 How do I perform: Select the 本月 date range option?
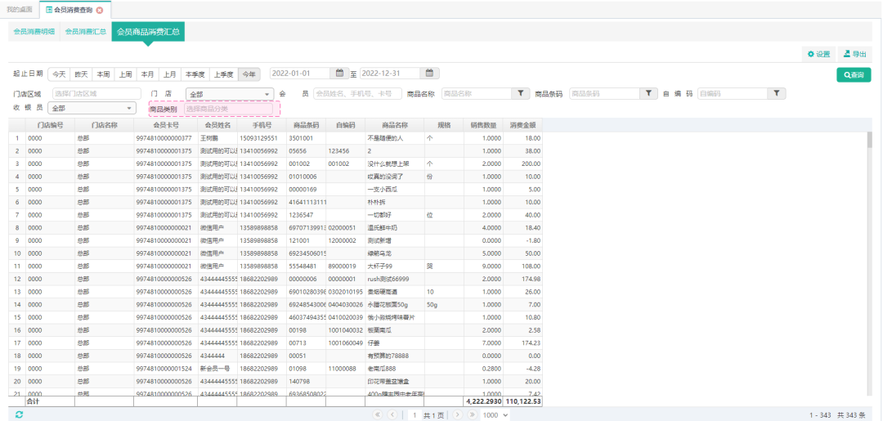(x=147, y=74)
